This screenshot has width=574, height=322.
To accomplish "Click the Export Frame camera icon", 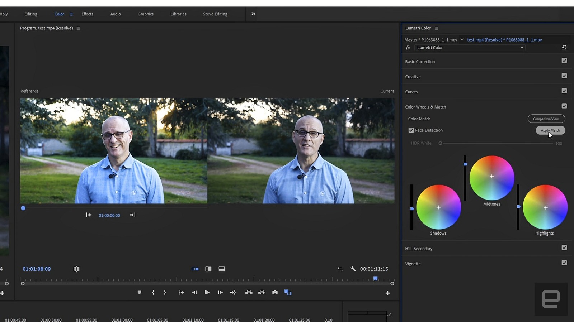I will tap(275, 293).
